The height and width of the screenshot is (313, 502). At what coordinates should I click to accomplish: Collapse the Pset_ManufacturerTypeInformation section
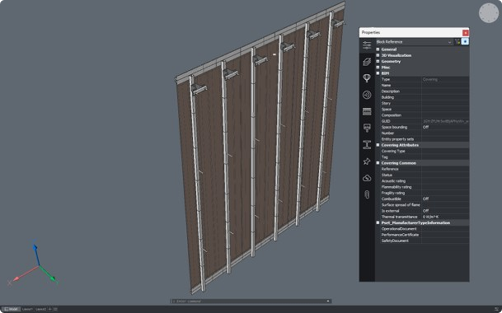click(x=378, y=223)
